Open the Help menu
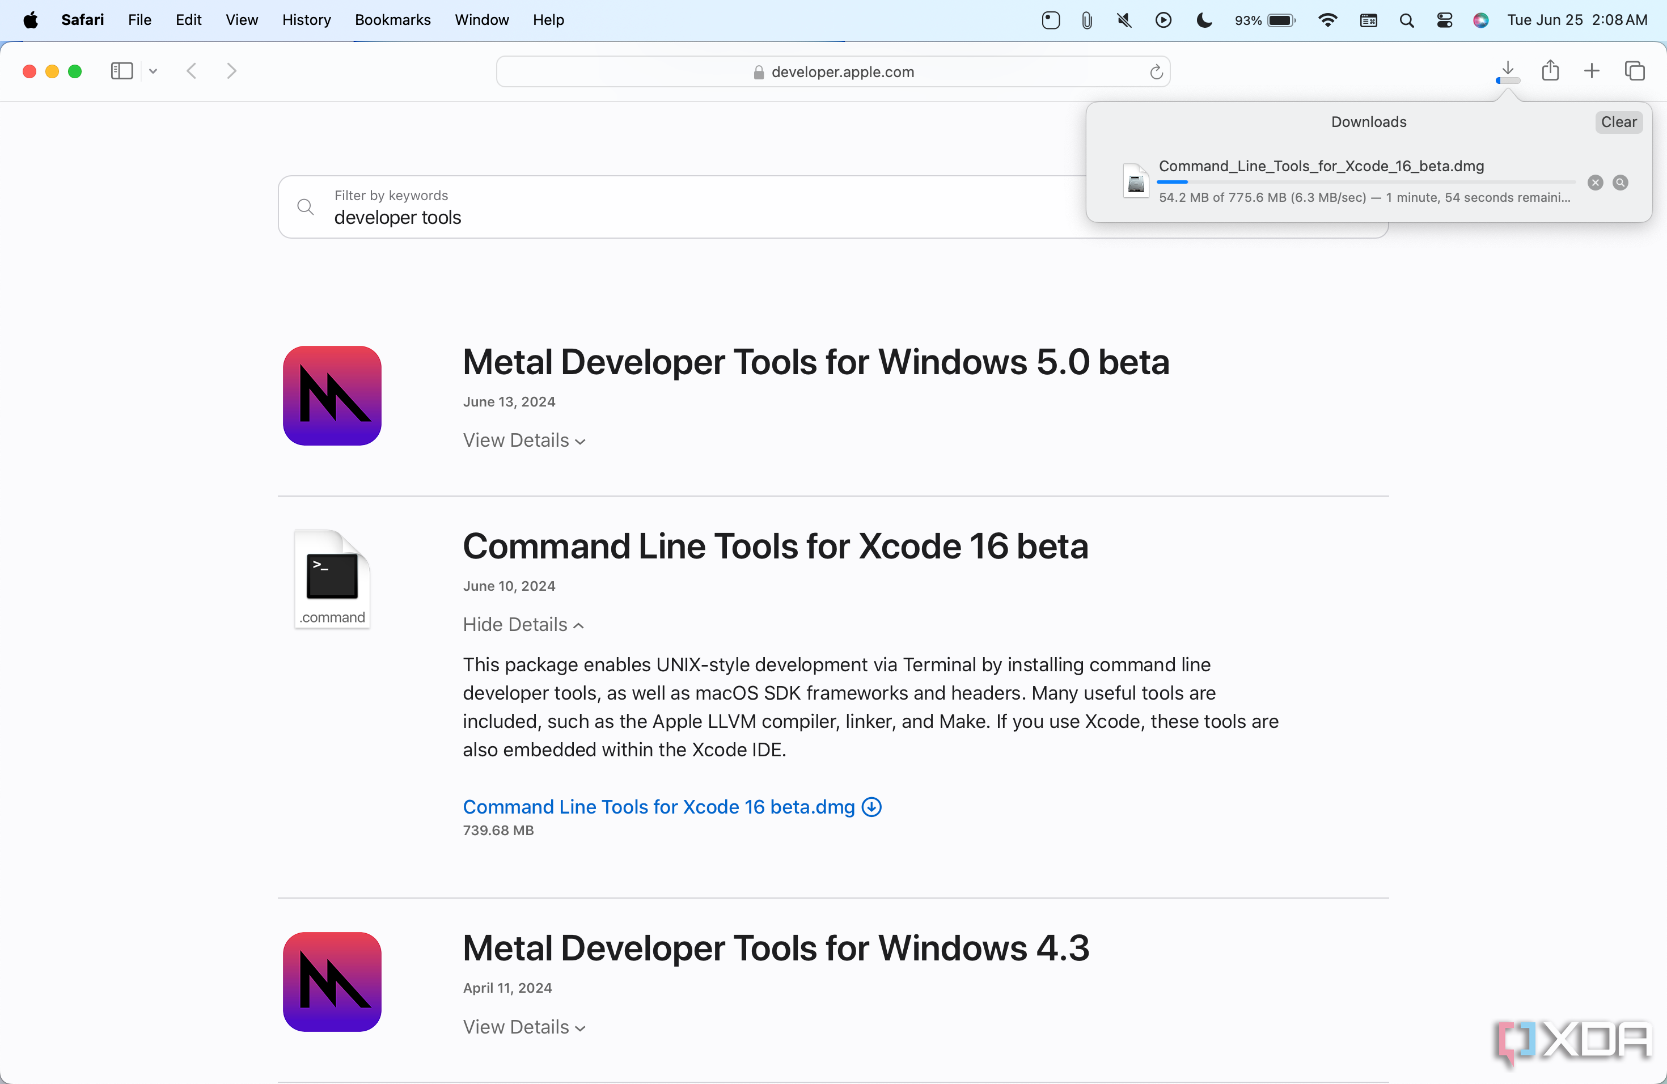 548,20
